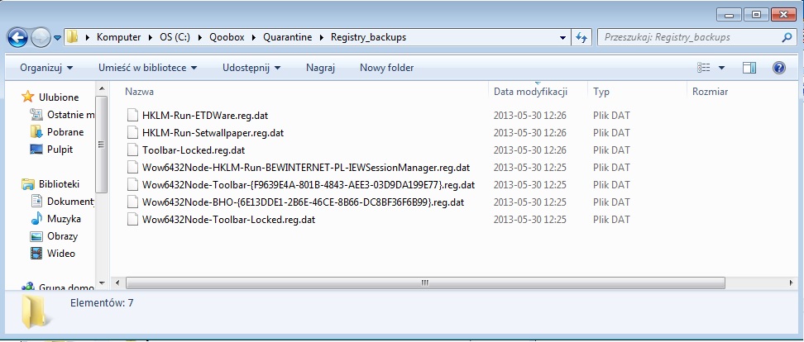The height and width of the screenshot is (342, 804).
Task: Select Wow6432Node-Toolbar-{F9639E4A...} file
Action: click(x=309, y=185)
